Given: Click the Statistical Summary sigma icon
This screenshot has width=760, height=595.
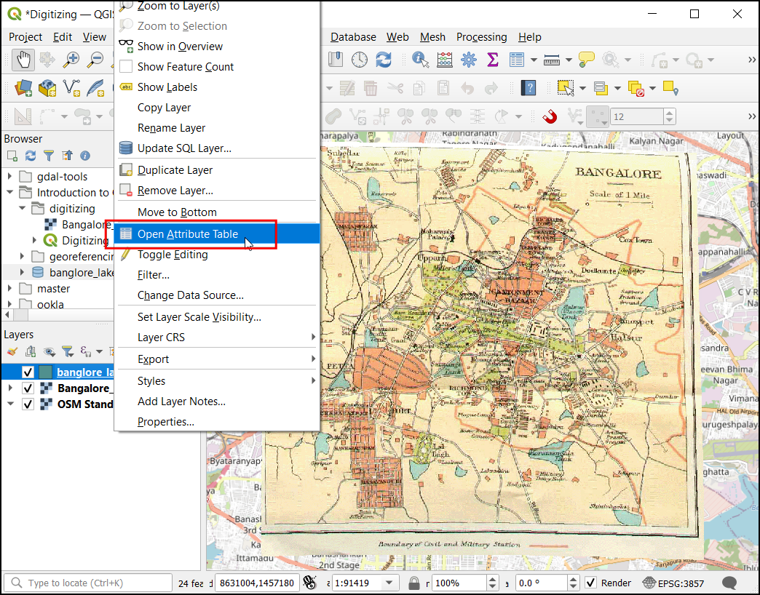Looking at the screenshot, I should coord(492,60).
